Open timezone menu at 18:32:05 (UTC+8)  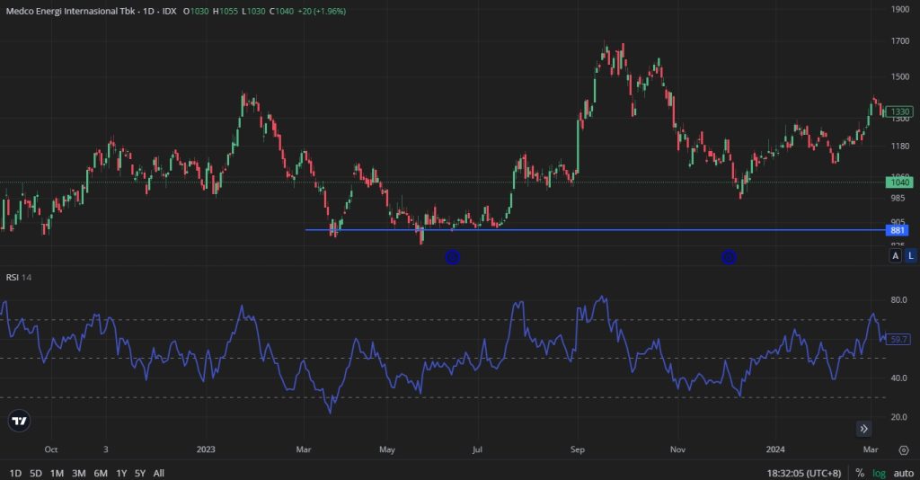804,473
